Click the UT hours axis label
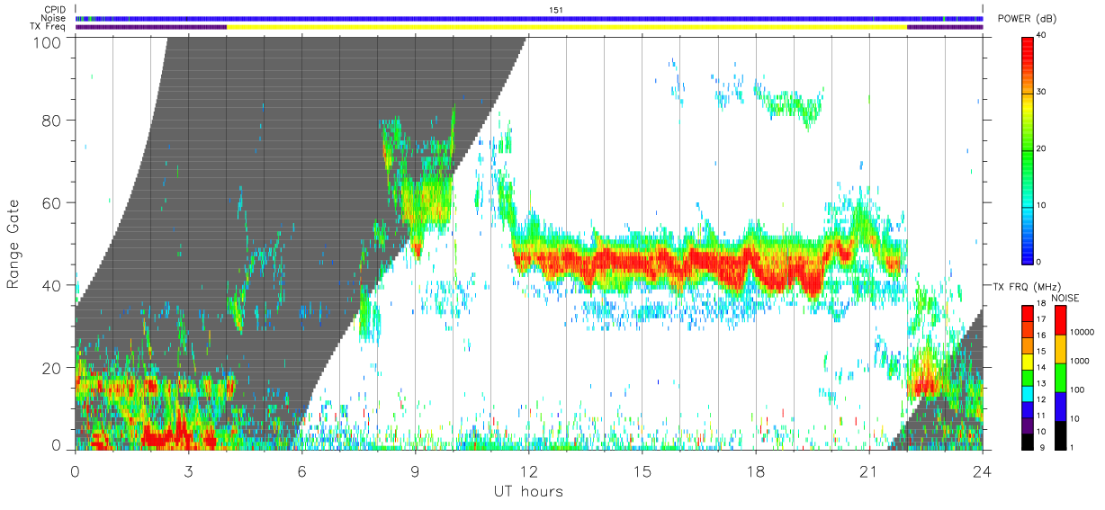 528,492
